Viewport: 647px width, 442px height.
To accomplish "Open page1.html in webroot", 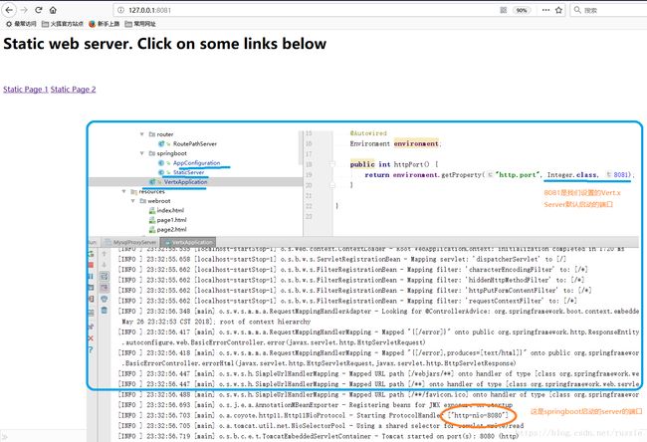I will (167, 220).
